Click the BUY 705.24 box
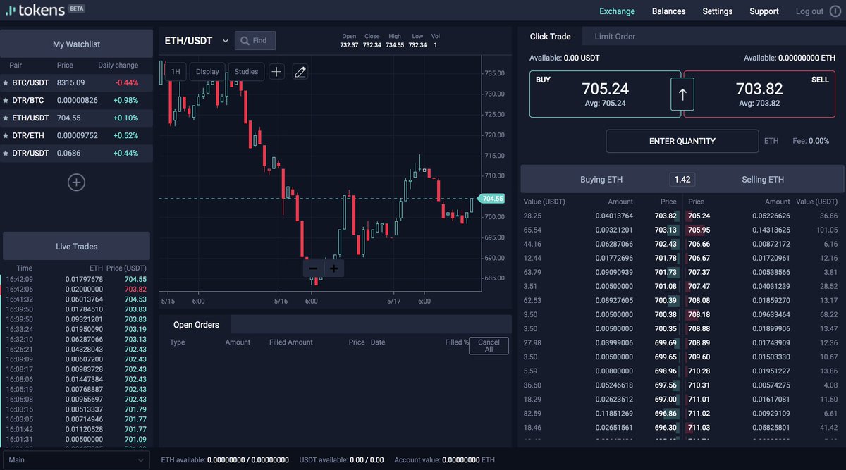 tap(605, 94)
